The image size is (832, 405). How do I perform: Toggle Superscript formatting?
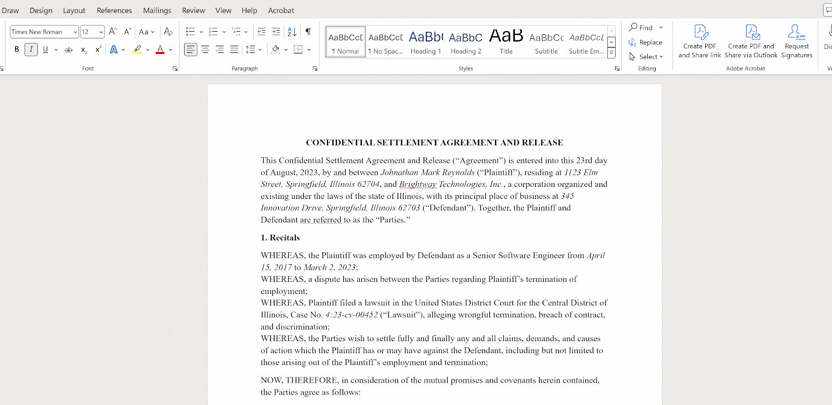pos(98,49)
